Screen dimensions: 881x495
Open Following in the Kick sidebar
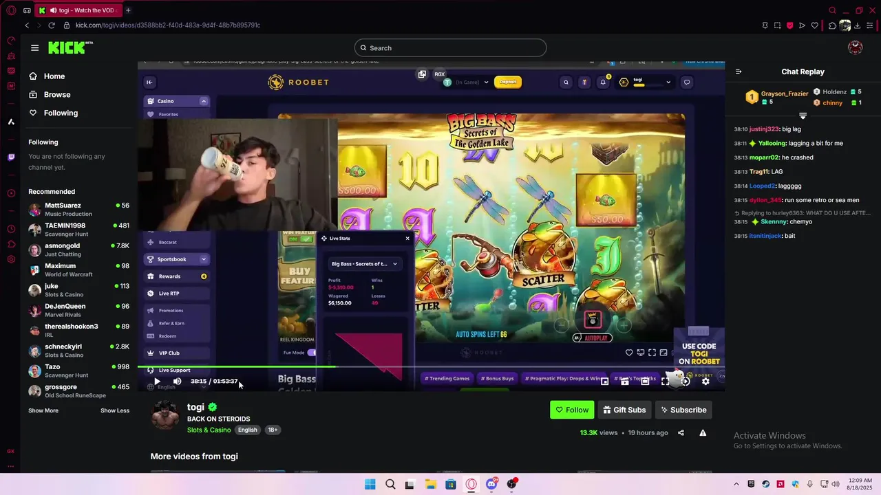(x=61, y=113)
